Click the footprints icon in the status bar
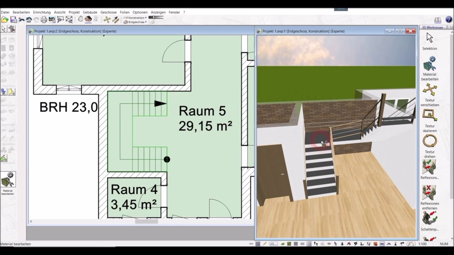Image resolution: width=454 pixels, height=255 pixels. pos(316,244)
